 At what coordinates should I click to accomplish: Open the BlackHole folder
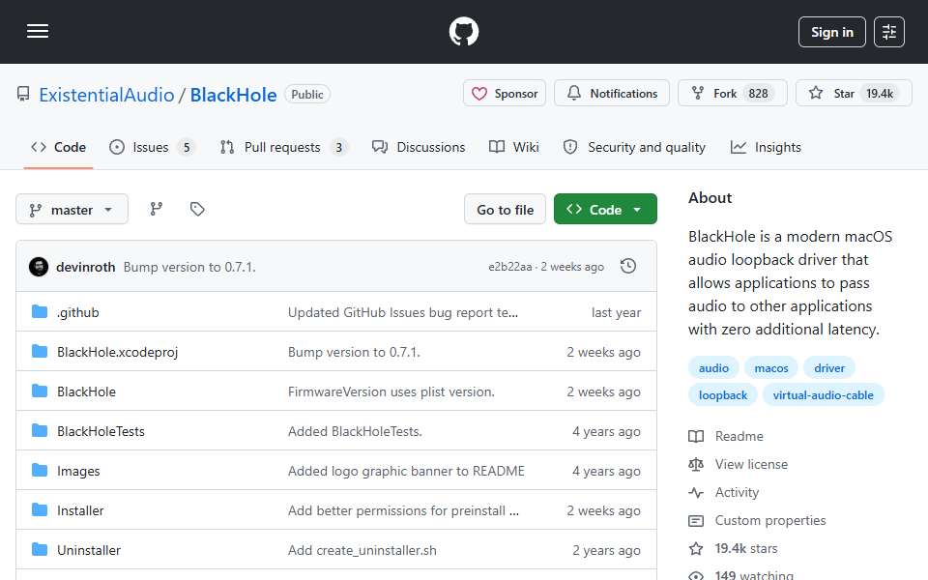pyautogui.click(x=86, y=391)
